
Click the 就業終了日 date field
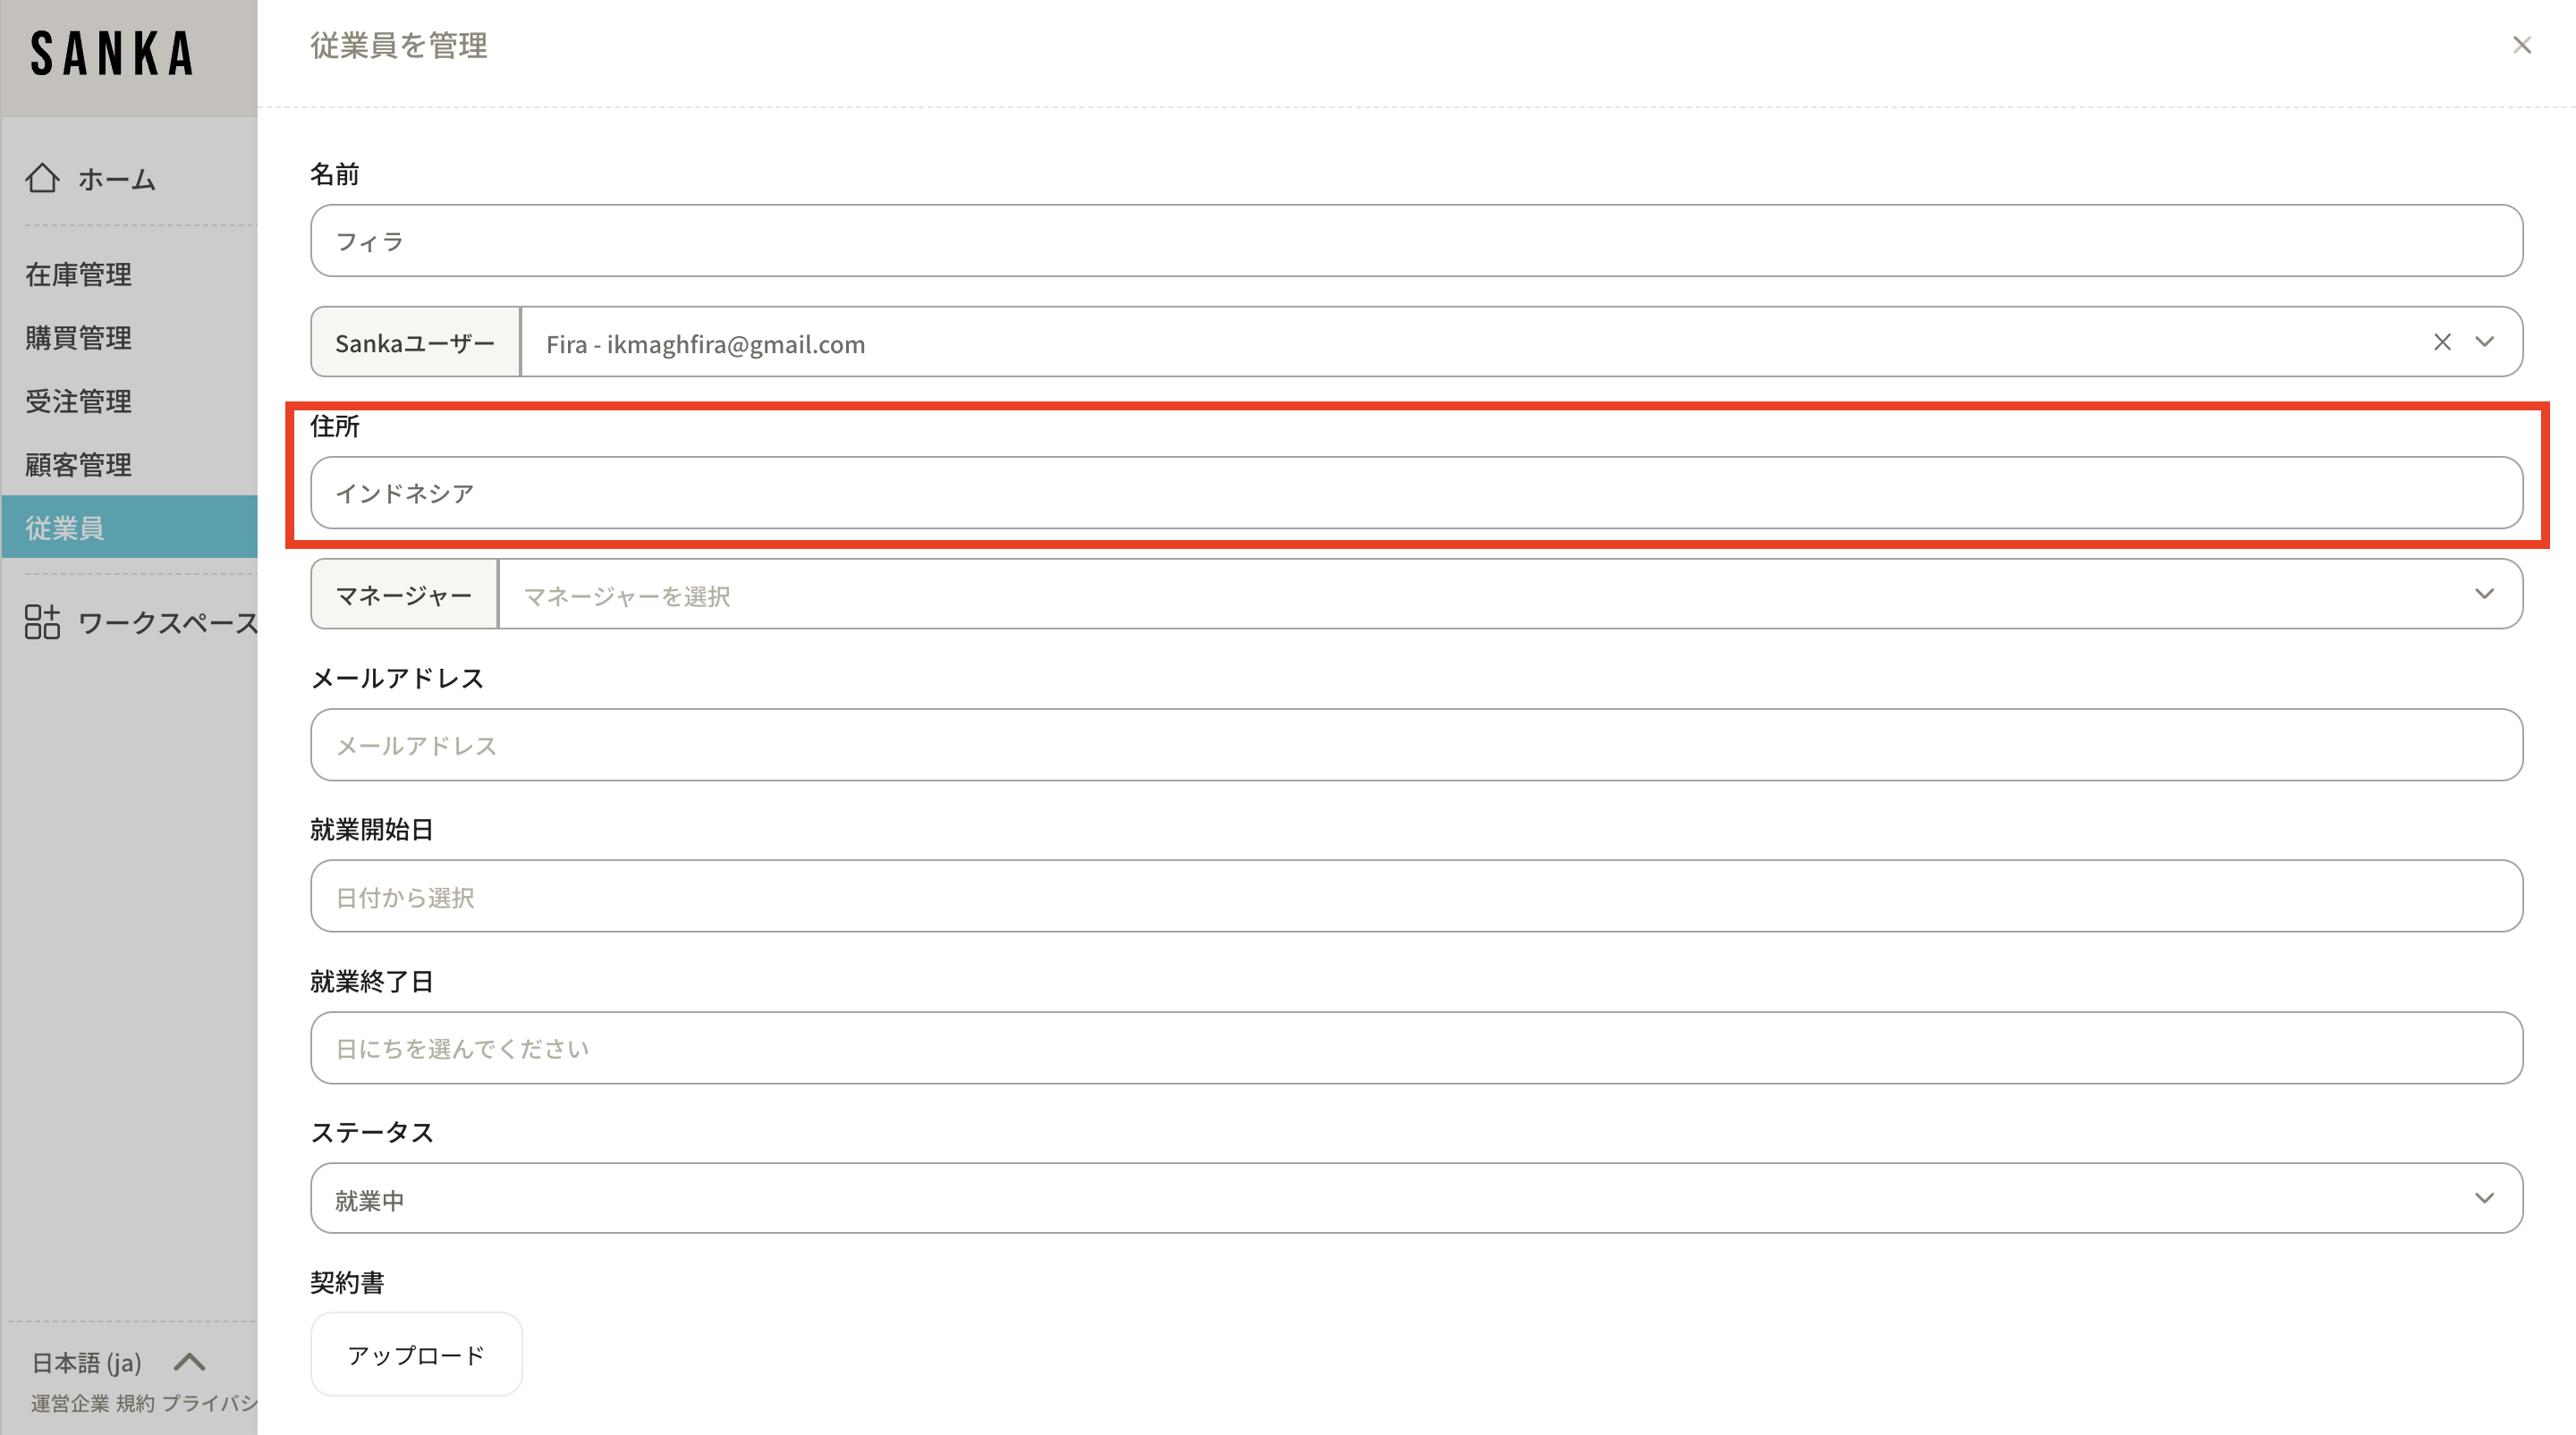(1416, 1048)
